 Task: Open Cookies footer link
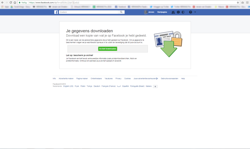(x=127, y=79)
